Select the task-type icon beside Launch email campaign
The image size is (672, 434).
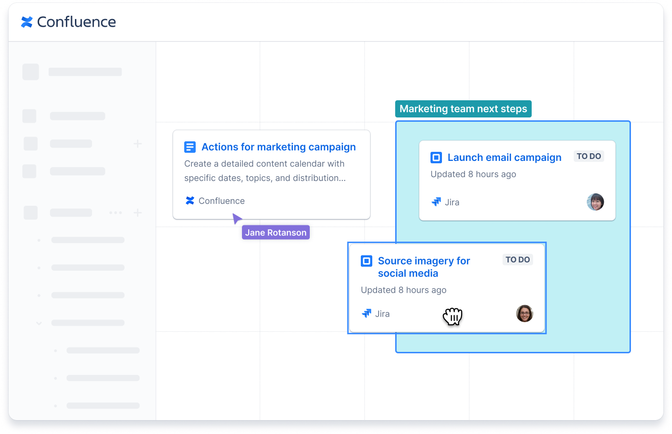click(436, 157)
